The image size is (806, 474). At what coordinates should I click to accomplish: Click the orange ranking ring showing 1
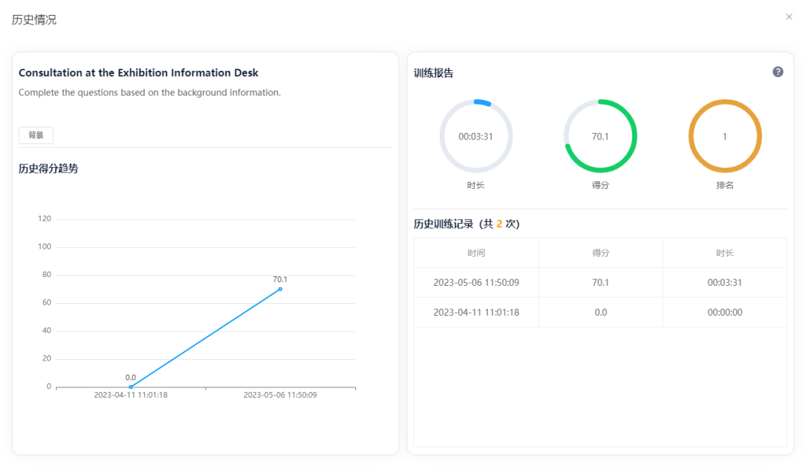(725, 137)
